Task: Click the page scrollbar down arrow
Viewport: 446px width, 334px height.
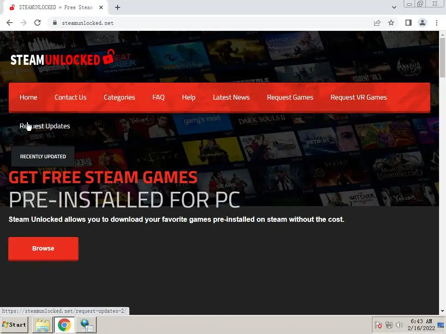Action: click(x=443, y=311)
